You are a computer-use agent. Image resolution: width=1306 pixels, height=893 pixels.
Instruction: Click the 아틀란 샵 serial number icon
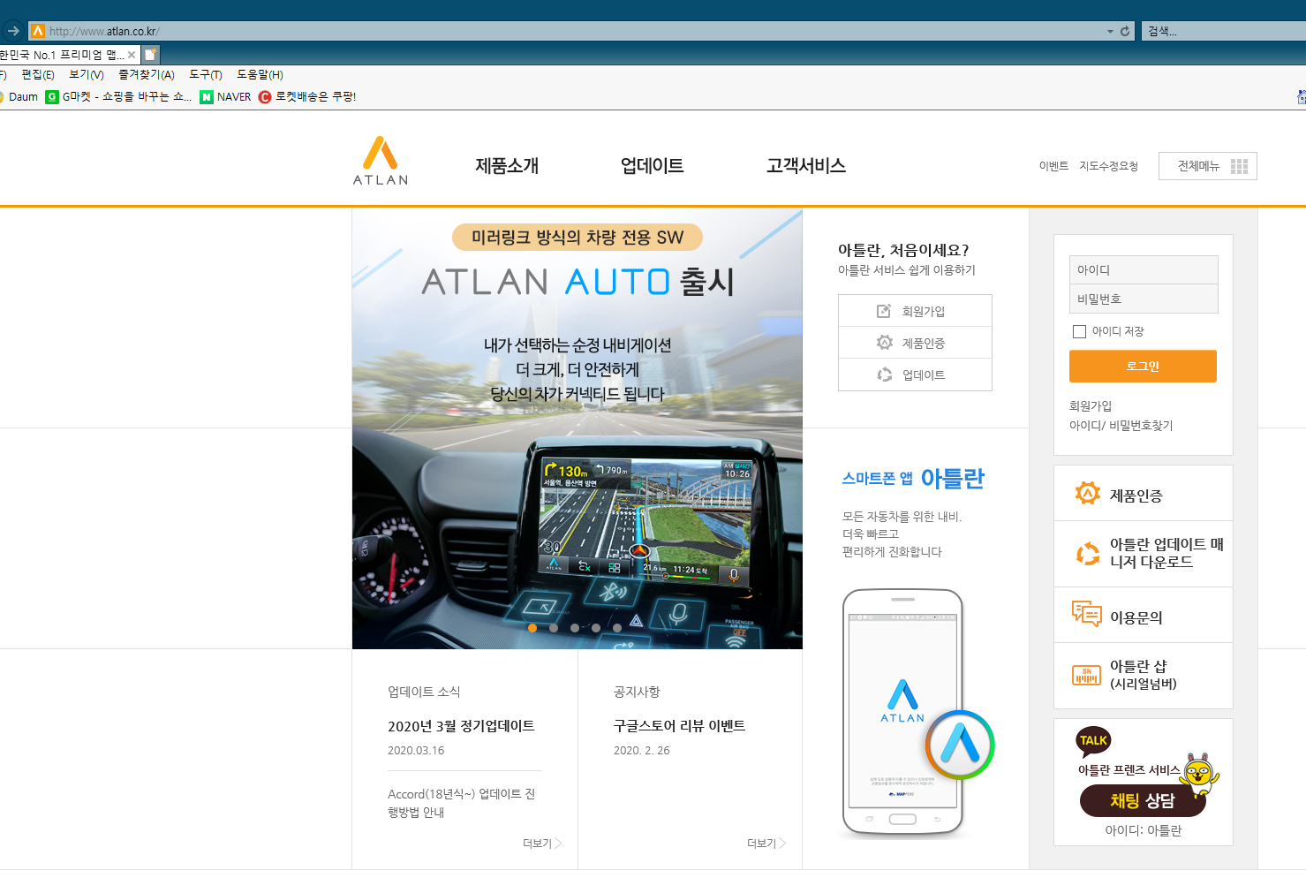1086,676
